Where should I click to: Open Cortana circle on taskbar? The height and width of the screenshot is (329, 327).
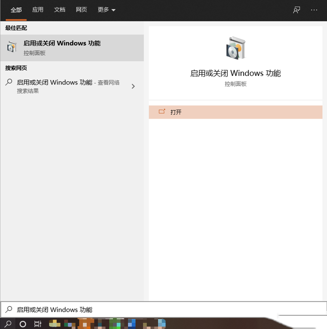pos(23,324)
